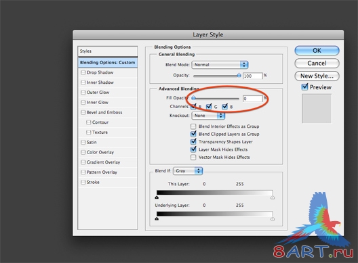Open the Blend Mode dropdown

[220, 65]
